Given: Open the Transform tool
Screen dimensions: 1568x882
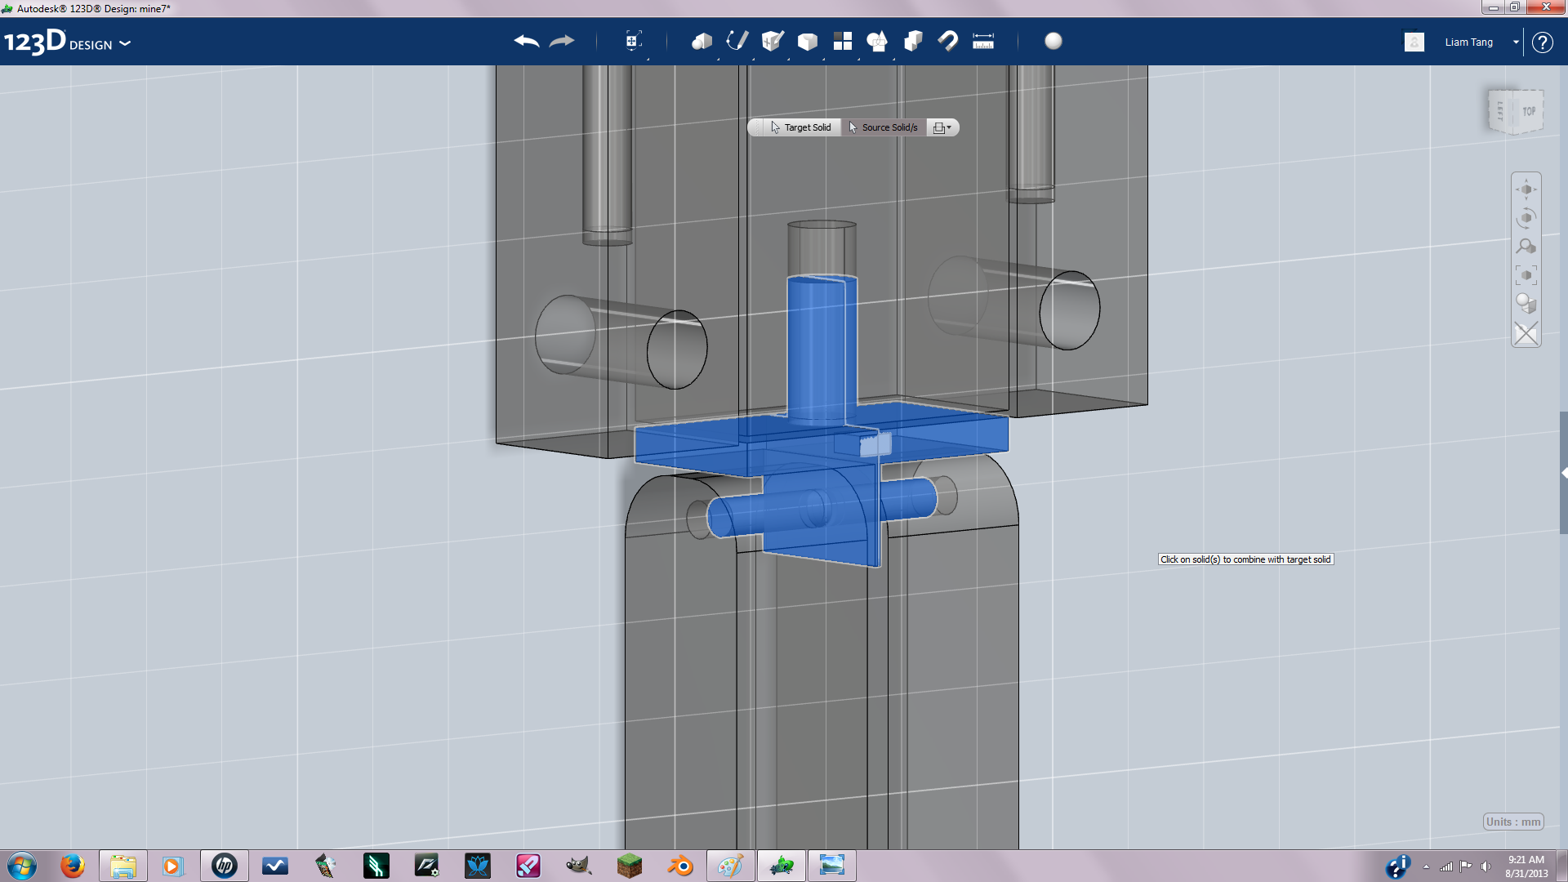Looking at the screenshot, I should click(x=633, y=41).
